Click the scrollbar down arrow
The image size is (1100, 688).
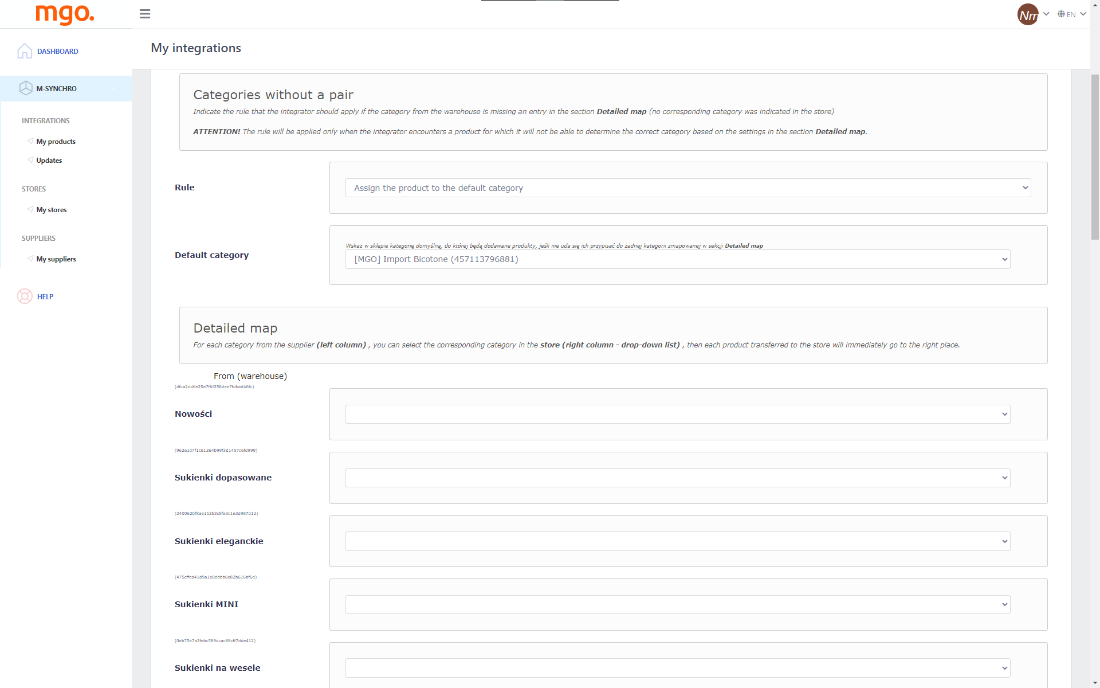(x=1095, y=682)
